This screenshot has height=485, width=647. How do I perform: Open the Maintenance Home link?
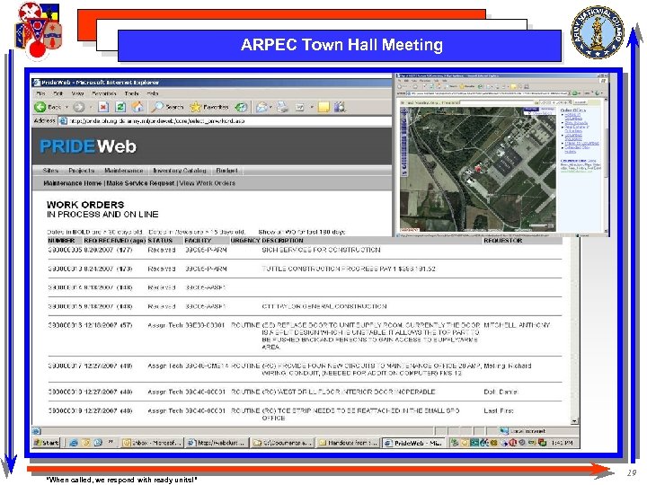click(x=72, y=183)
